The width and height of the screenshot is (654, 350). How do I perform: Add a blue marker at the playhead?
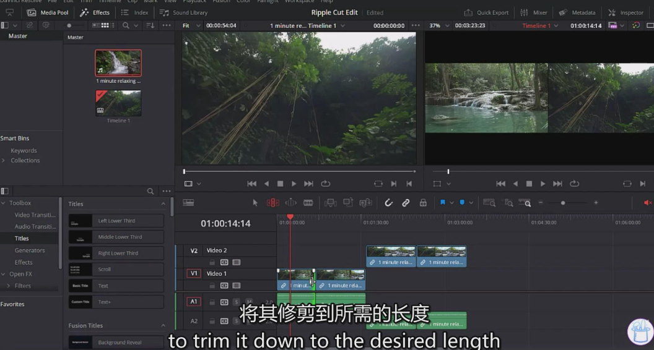pos(462,202)
